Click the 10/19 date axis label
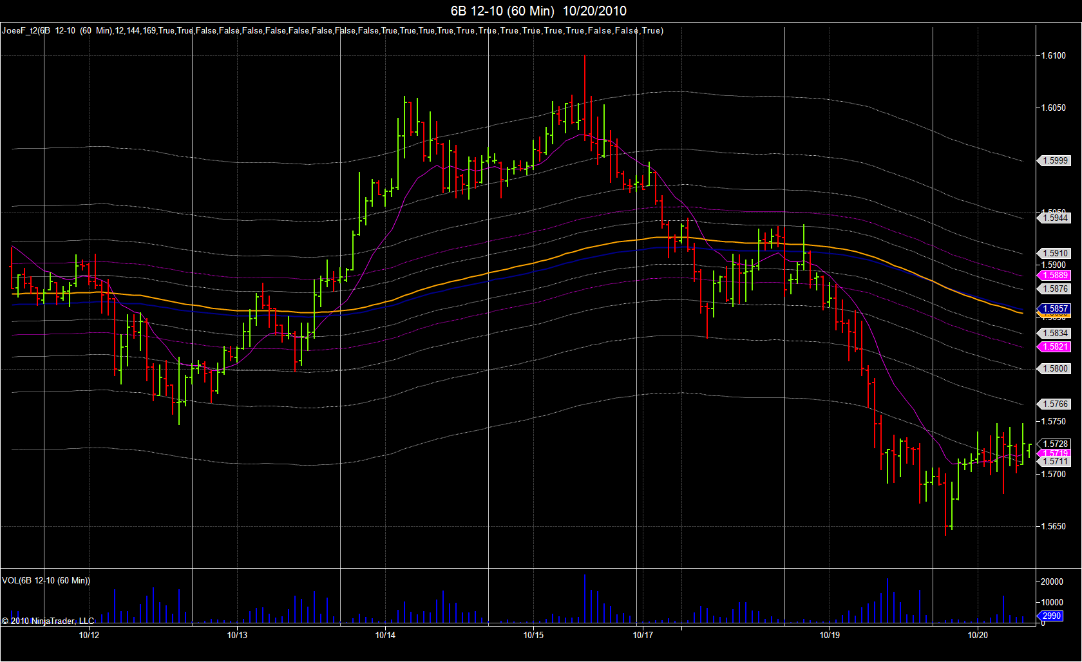This screenshot has height=662, width=1082. click(x=830, y=635)
